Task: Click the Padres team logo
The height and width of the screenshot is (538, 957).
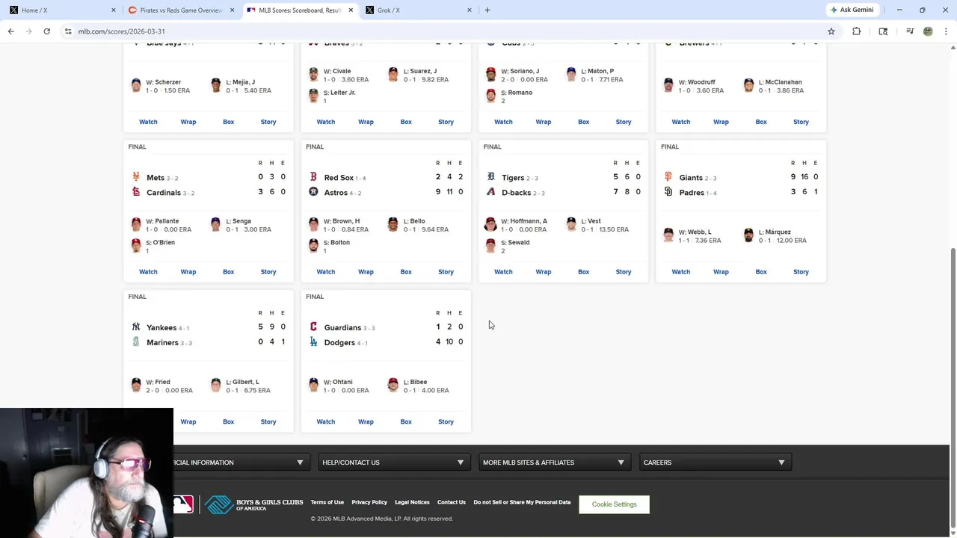Action: pyautogui.click(x=668, y=192)
